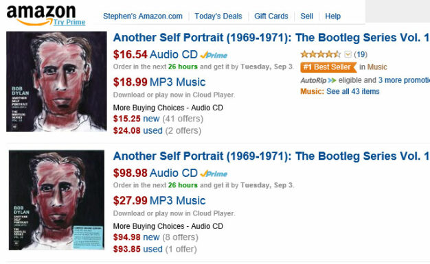This screenshot has height=264, width=430.
Task: Click the first album cover thumbnail
Action: (56, 82)
